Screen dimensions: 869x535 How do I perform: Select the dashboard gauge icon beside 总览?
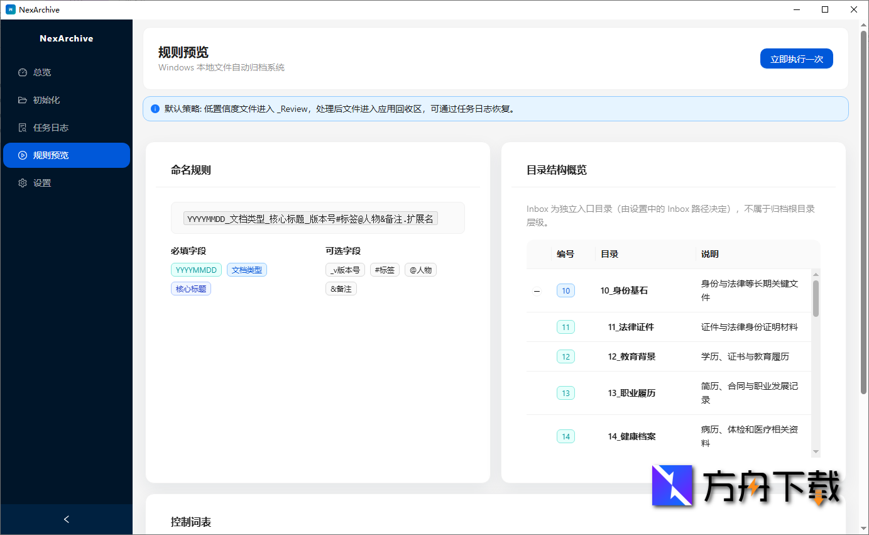coord(23,72)
